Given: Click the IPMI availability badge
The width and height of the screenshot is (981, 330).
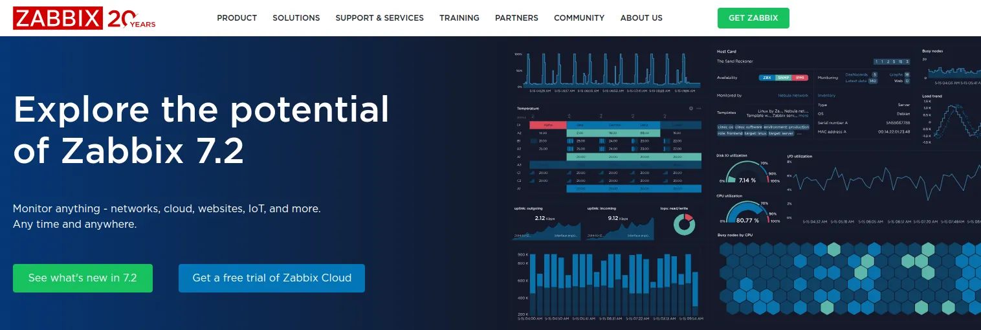Looking at the screenshot, I should pyautogui.click(x=800, y=78).
